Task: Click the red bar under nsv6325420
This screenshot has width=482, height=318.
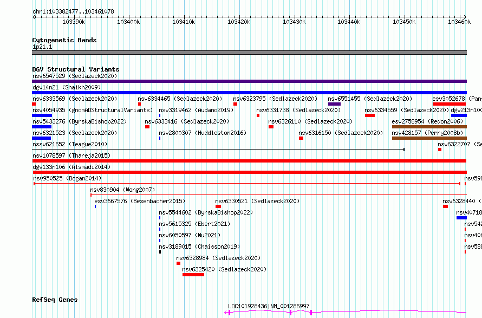Action: click(x=193, y=275)
